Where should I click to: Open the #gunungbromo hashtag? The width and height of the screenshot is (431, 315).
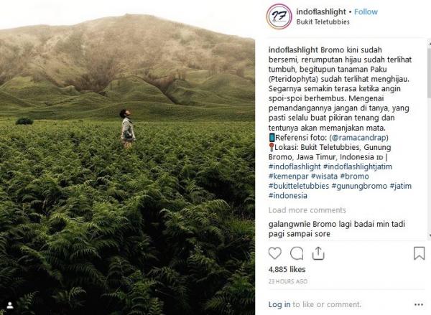(x=359, y=186)
